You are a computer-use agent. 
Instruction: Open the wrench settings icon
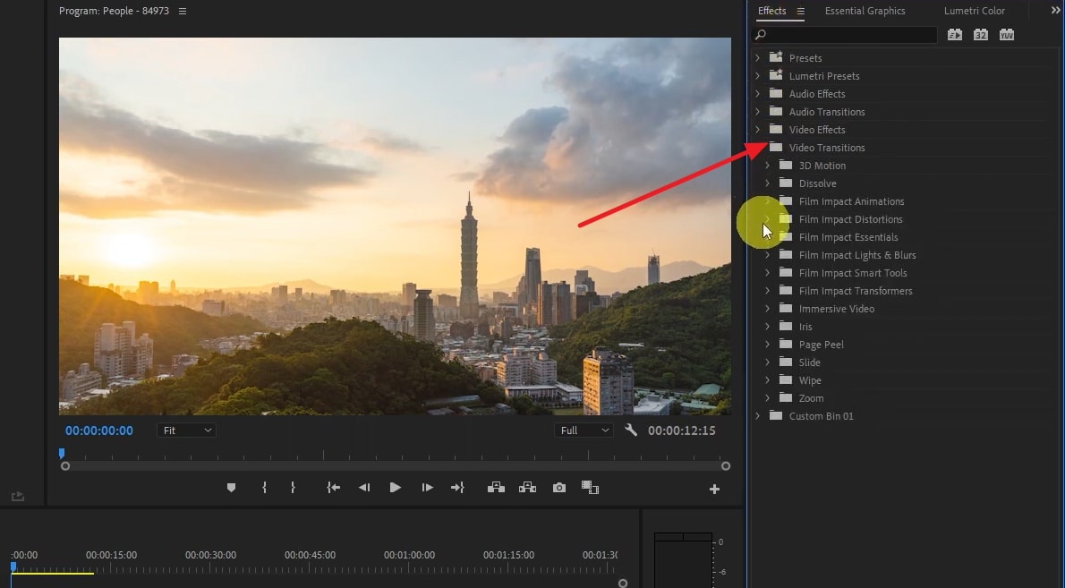(x=631, y=430)
